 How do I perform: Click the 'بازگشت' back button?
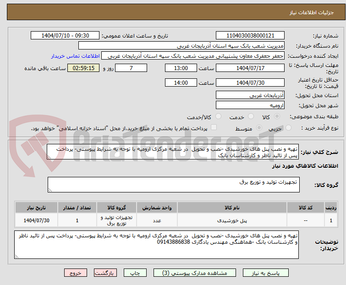tap(105, 273)
